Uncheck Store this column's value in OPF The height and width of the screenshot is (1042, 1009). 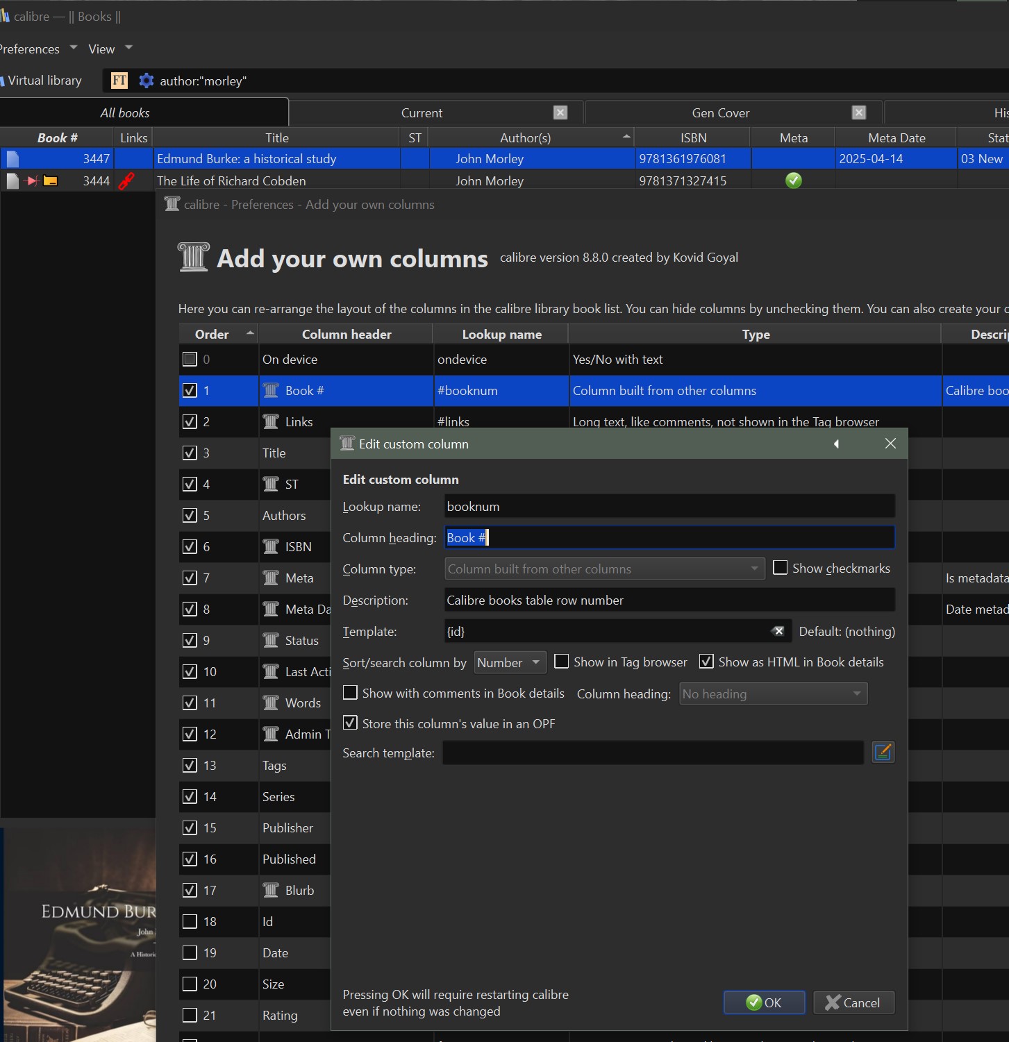351,723
